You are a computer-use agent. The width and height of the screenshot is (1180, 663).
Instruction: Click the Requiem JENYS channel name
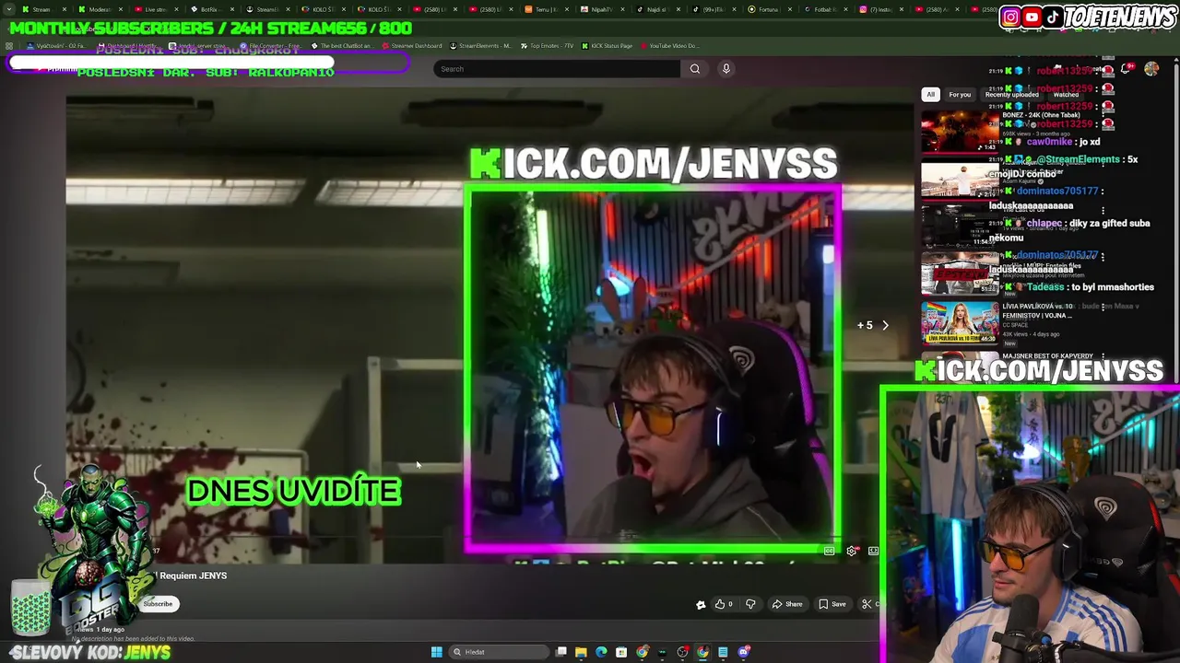pos(193,576)
